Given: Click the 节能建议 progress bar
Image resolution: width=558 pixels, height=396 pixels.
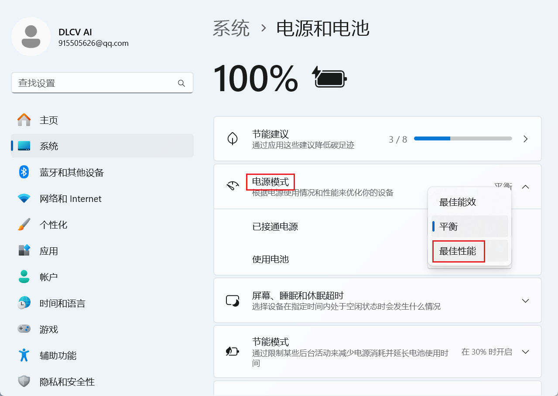Looking at the screenshot, I should (x=462, y=139).
